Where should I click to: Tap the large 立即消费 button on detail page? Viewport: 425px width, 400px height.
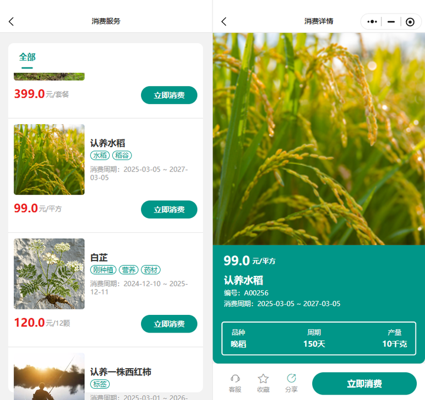pos(364,383)
